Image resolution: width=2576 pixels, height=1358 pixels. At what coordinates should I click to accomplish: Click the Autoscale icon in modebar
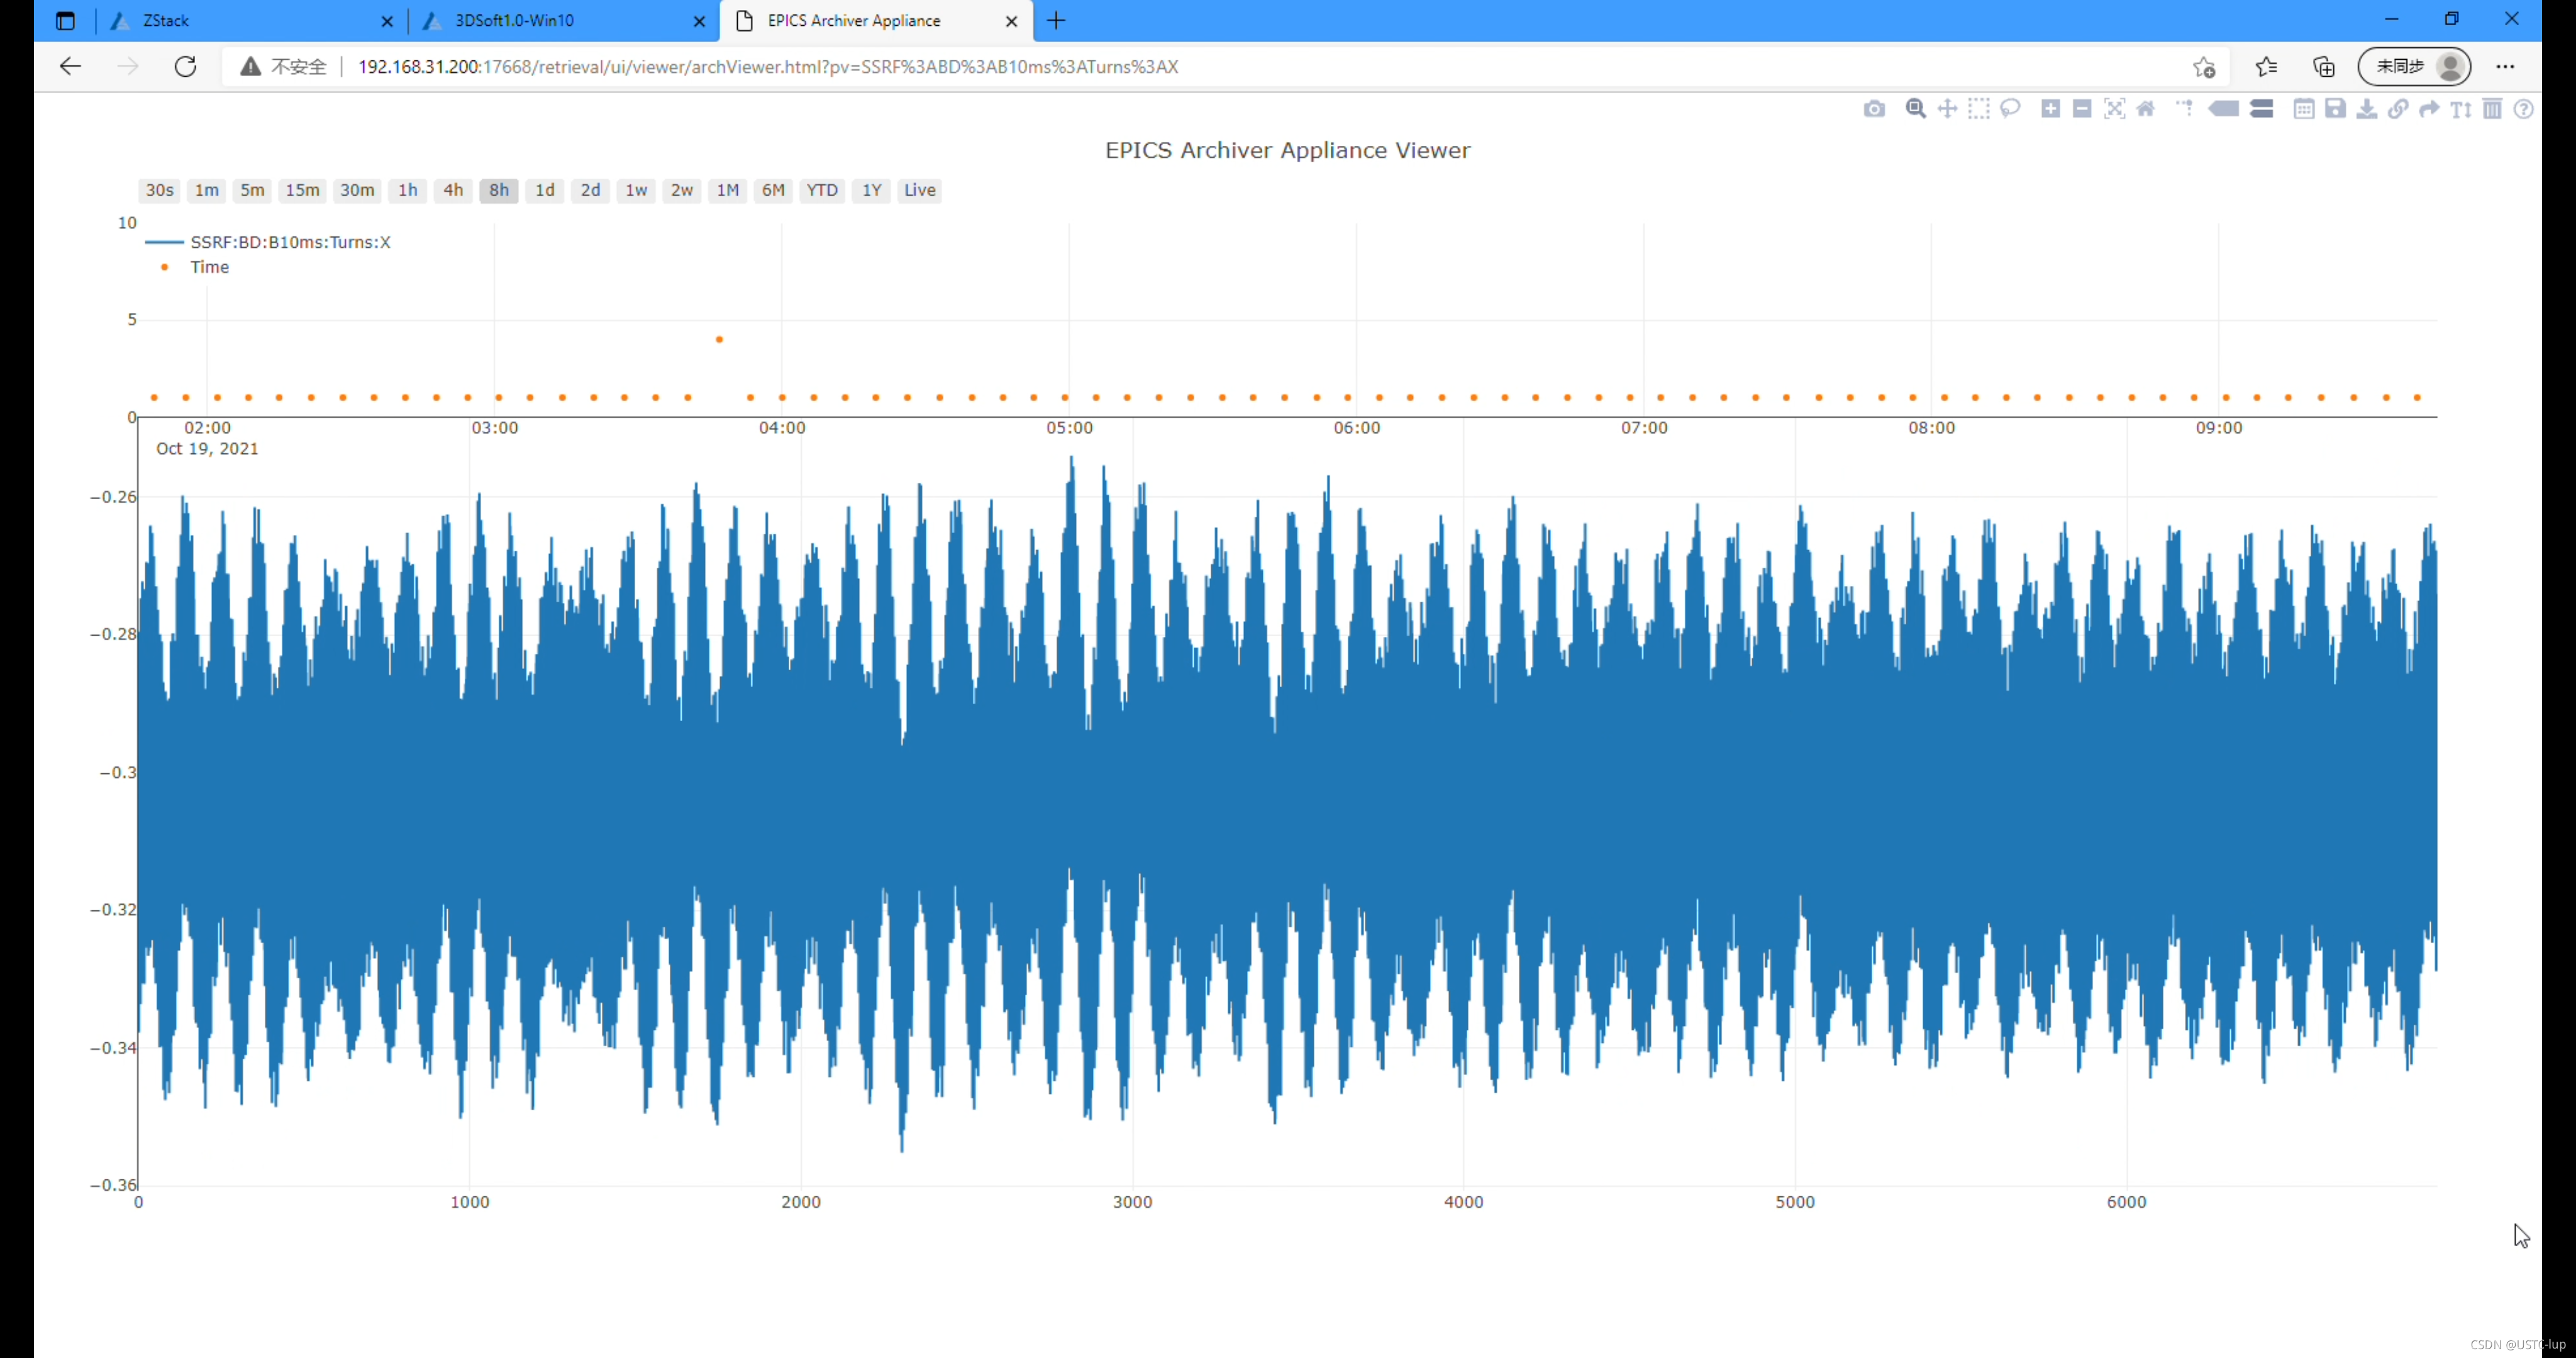[x=2114, y=109]
